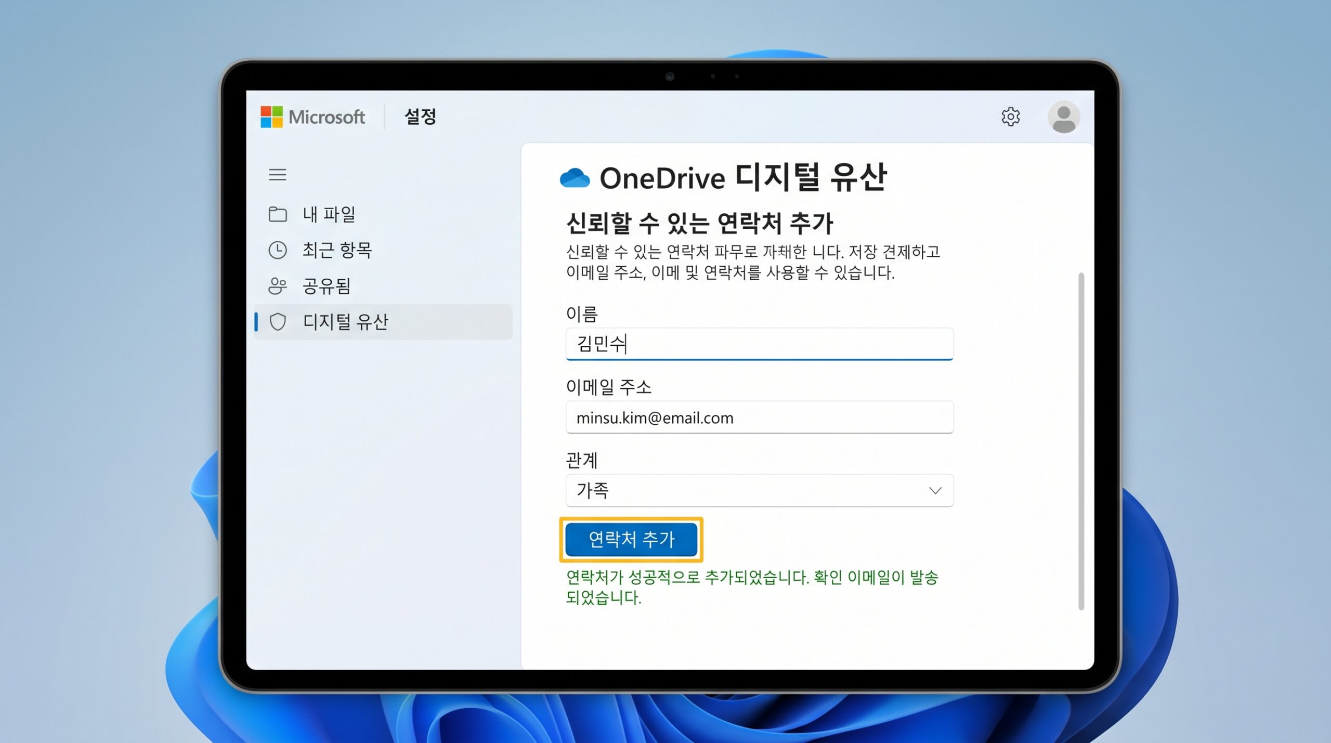Viewport: 1331px width, 743px height.
Task: Go to 내 파일 in the sidebar
Action: point(384,214)
